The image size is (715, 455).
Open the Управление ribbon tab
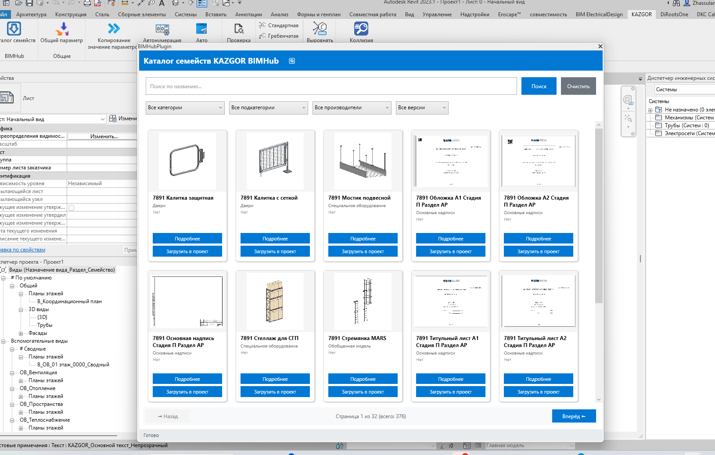(437, 14)
